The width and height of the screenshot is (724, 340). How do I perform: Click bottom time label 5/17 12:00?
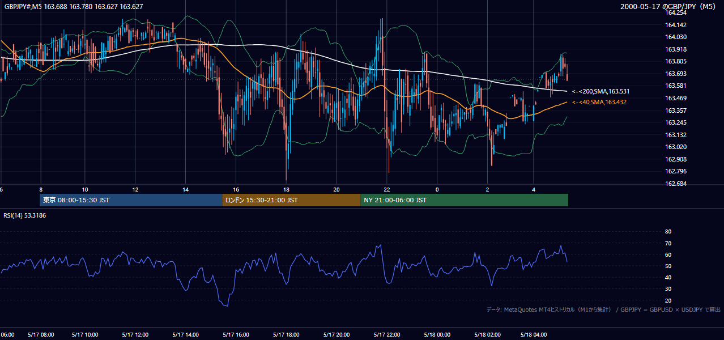(135, 335)
